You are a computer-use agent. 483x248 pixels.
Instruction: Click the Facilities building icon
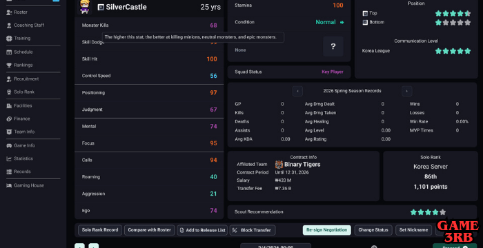coord(9,106)
